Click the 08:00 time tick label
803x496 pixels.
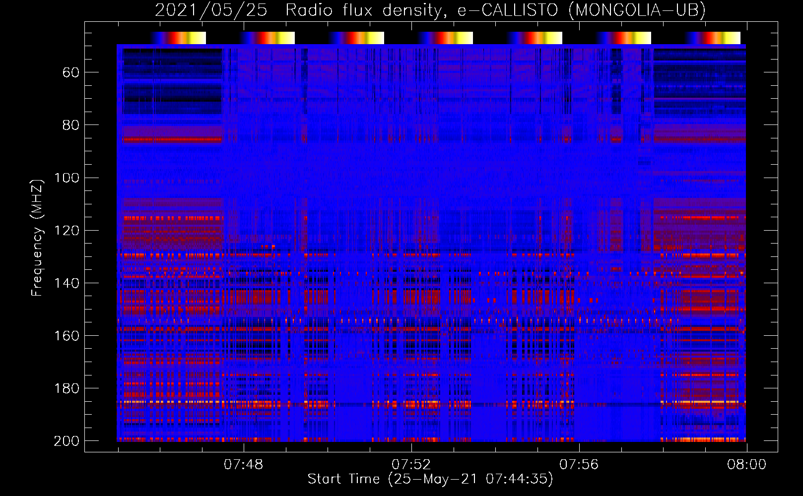(x=746, y=465)
